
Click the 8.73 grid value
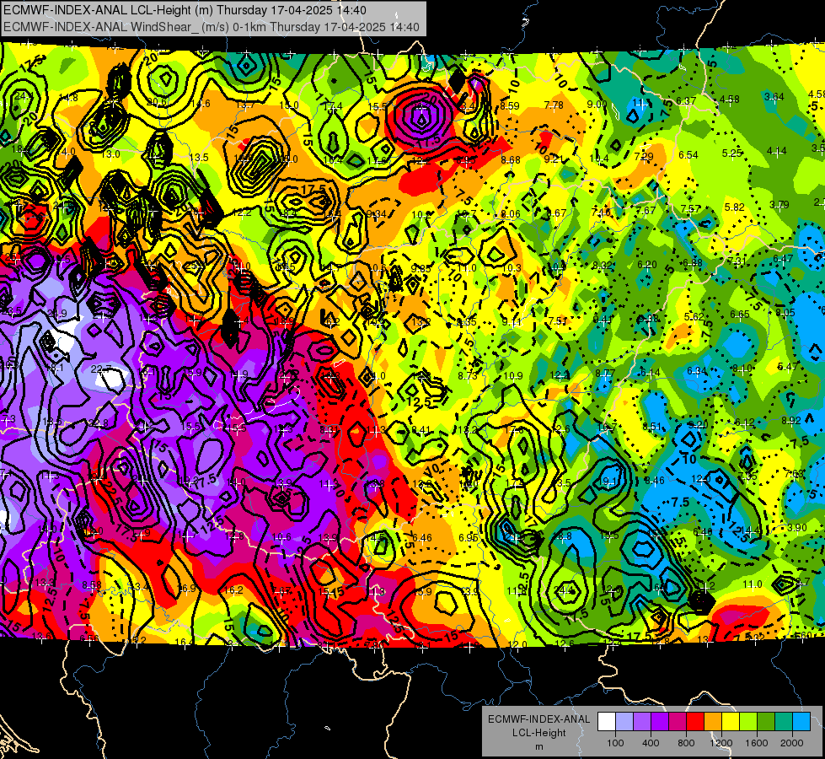(x=467, y=375)
